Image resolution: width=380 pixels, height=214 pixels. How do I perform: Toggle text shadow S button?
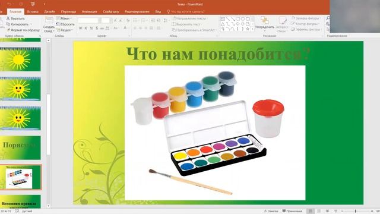(x=97, y=28)
